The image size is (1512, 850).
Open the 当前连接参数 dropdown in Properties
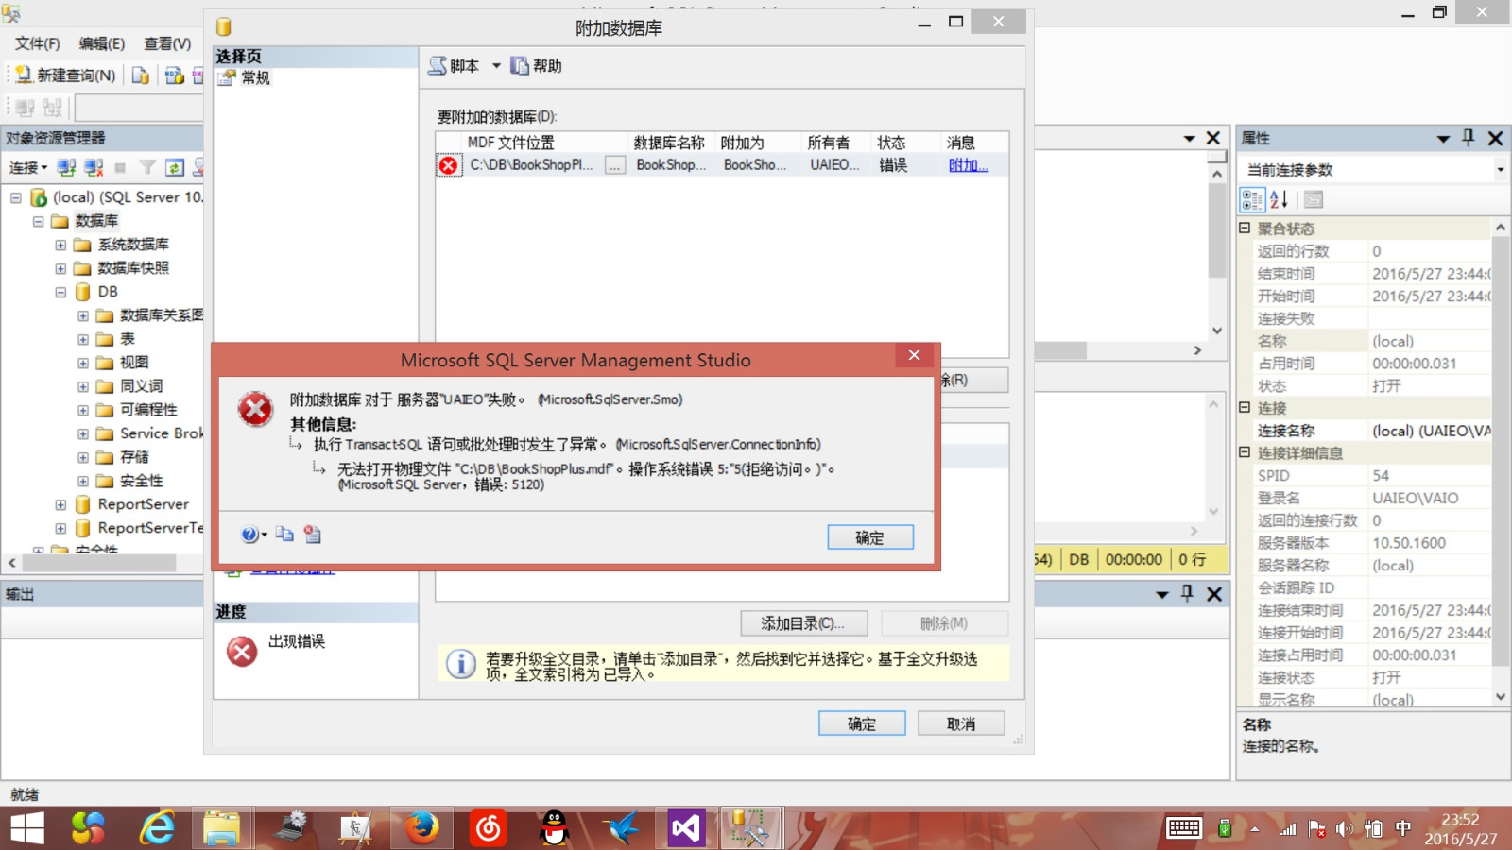pyautogui.click(x=1500, y=170)
